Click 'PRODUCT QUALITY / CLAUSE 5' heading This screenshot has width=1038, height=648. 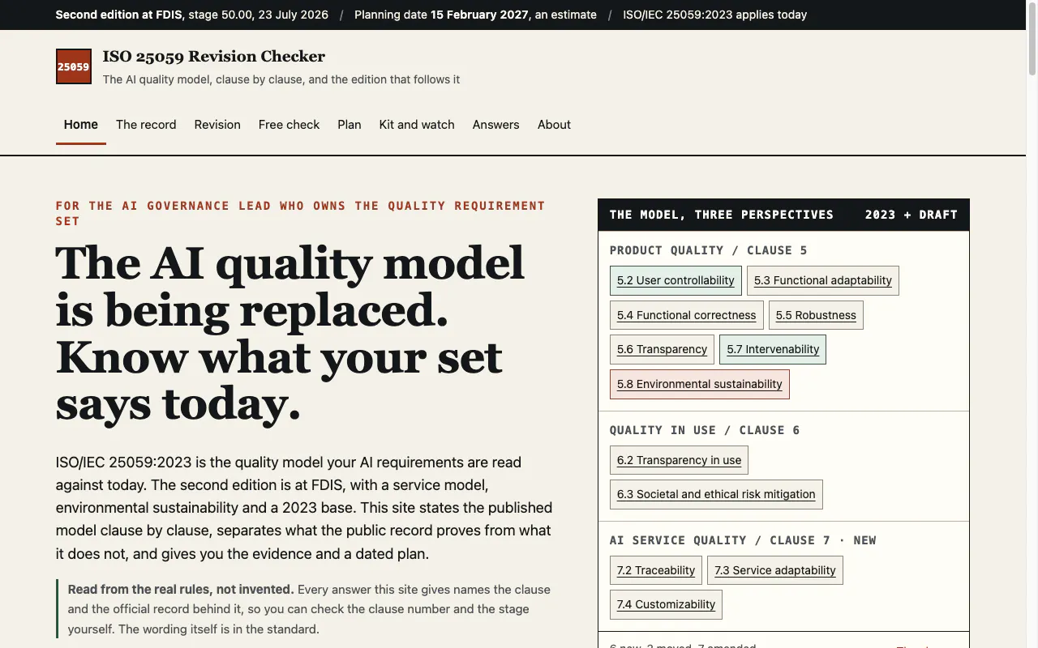(708, 250)
